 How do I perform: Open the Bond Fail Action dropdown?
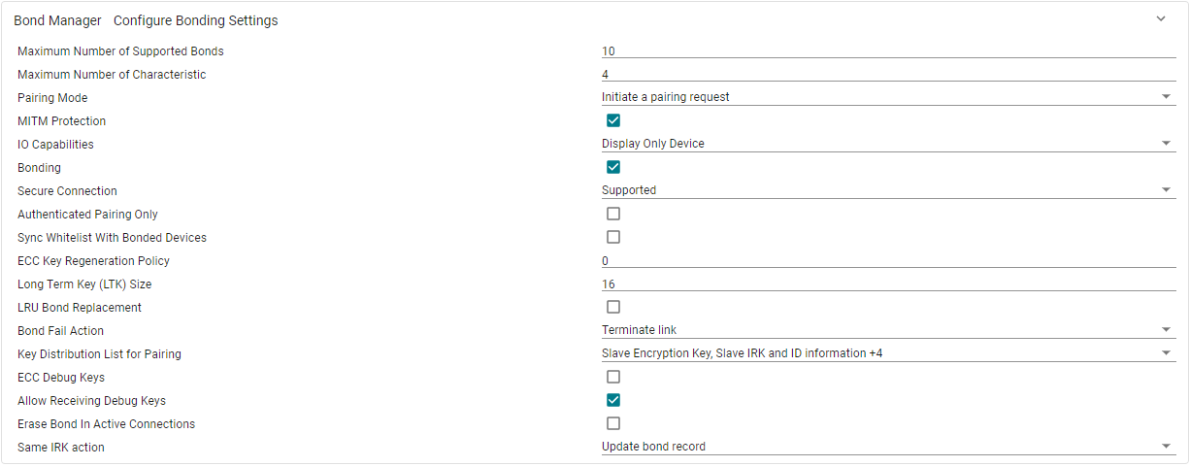coord(887,330)
